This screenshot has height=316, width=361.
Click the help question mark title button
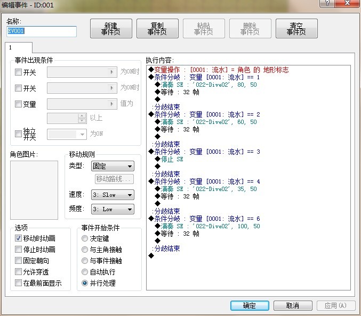(327, 3)
